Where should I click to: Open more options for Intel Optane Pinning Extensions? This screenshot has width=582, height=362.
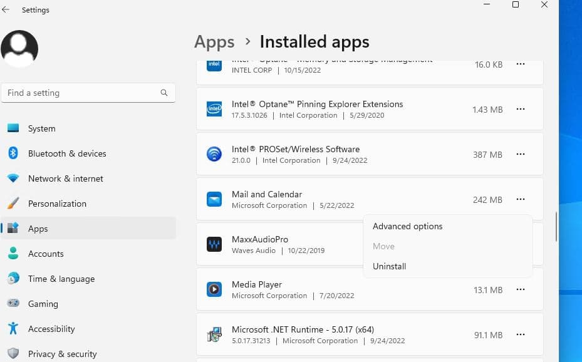tap(521, 109)
